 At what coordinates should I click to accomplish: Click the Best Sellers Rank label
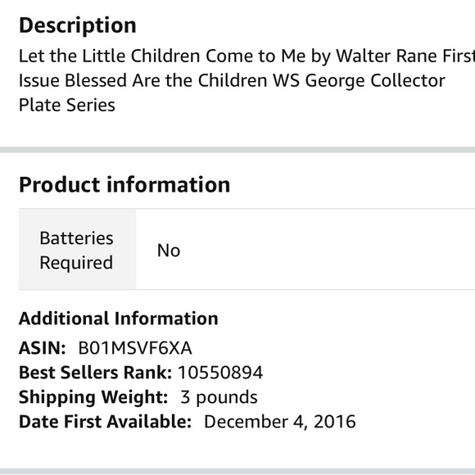click(x=95, y=373)
